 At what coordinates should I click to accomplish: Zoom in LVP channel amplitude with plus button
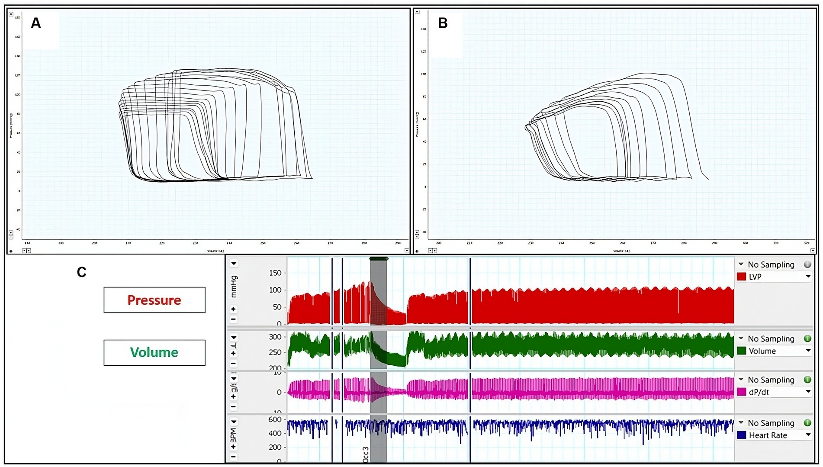coord(233,309)
